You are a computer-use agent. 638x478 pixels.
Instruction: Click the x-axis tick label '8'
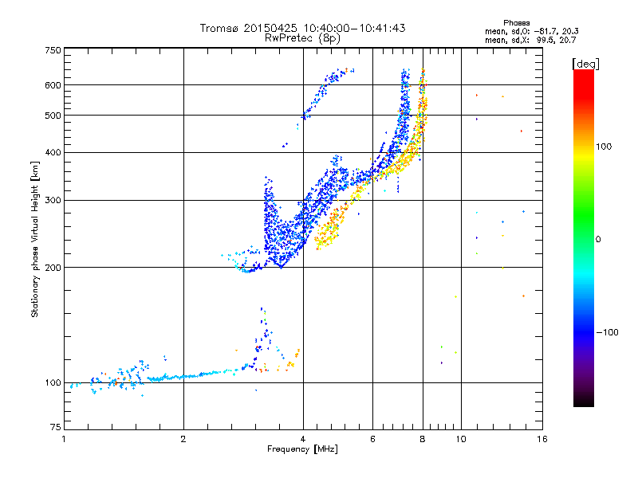coord(423,439)
